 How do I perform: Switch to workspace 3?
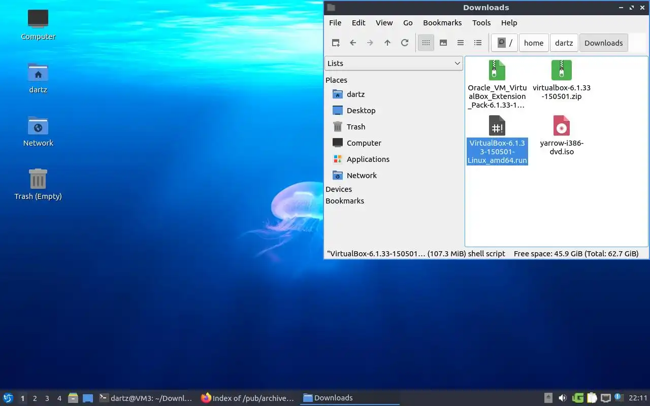(x=47, y=398)
